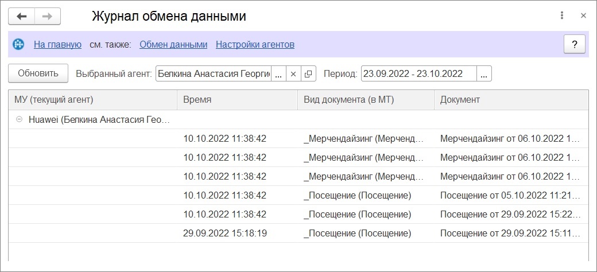This screenshot has height=272, width=597.
Task: Open help with the question mark button
Action: tap(575, 45)
